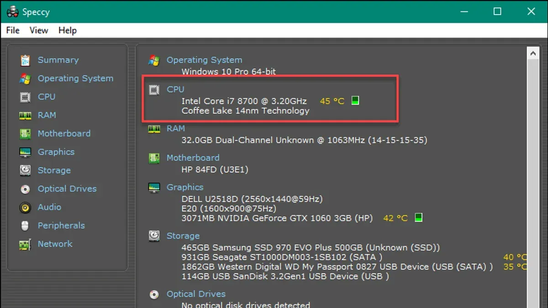This screenshot has width=548, height=308.
Task: Click the Graphics heading link in summary
Action: [185, 188]
